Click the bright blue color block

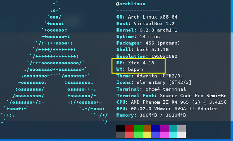click(x=156, y=135)
